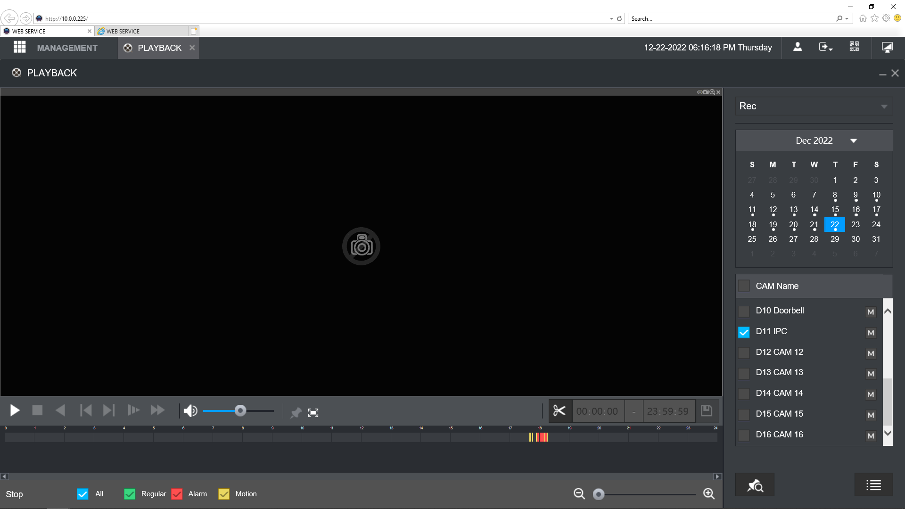Image resolution: width=905 pixels, height=509 pixels.
Task: Select December 21 in calendar
Action: (814, 225)
